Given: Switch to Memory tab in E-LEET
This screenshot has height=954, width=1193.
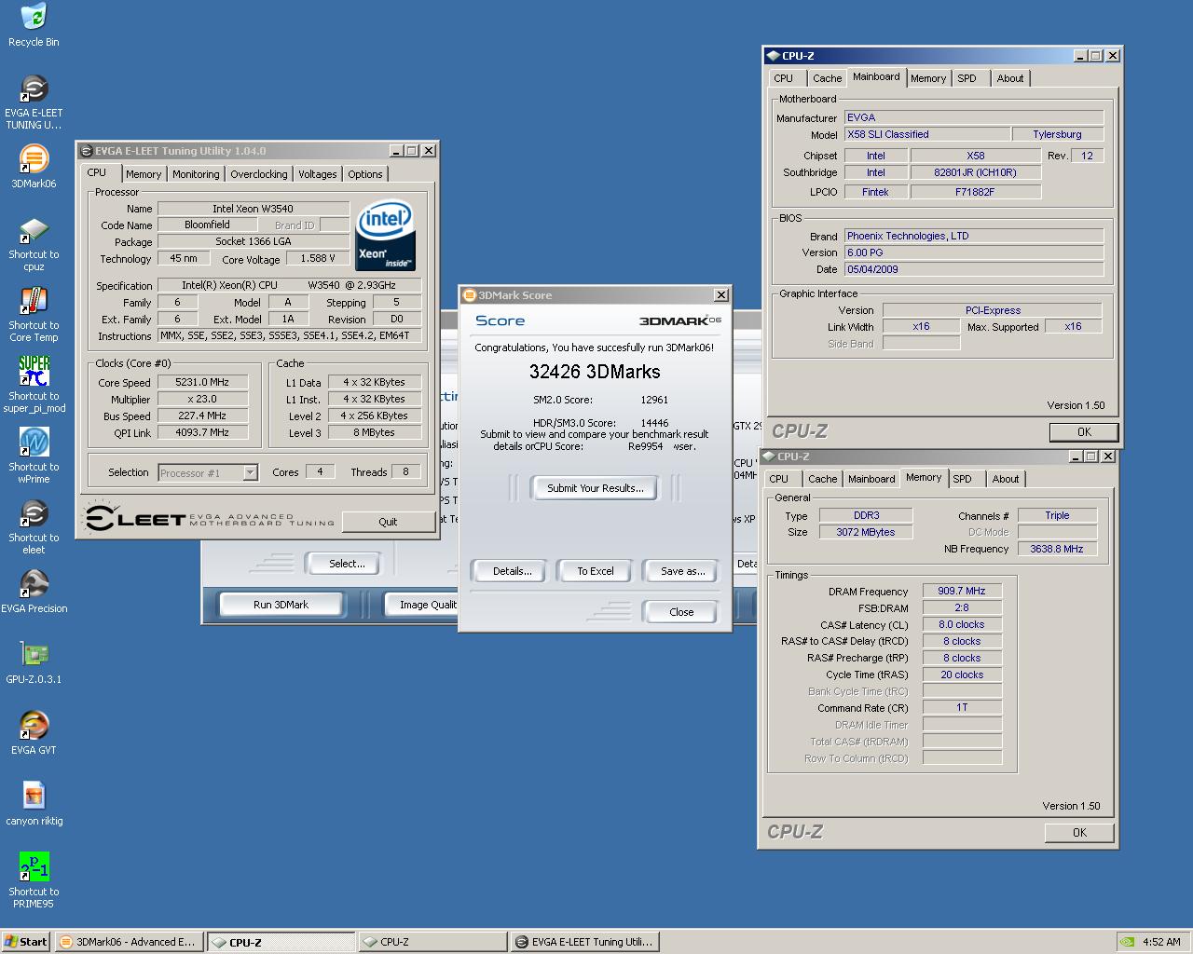Looking at the screenshot, I should (144, 174).
